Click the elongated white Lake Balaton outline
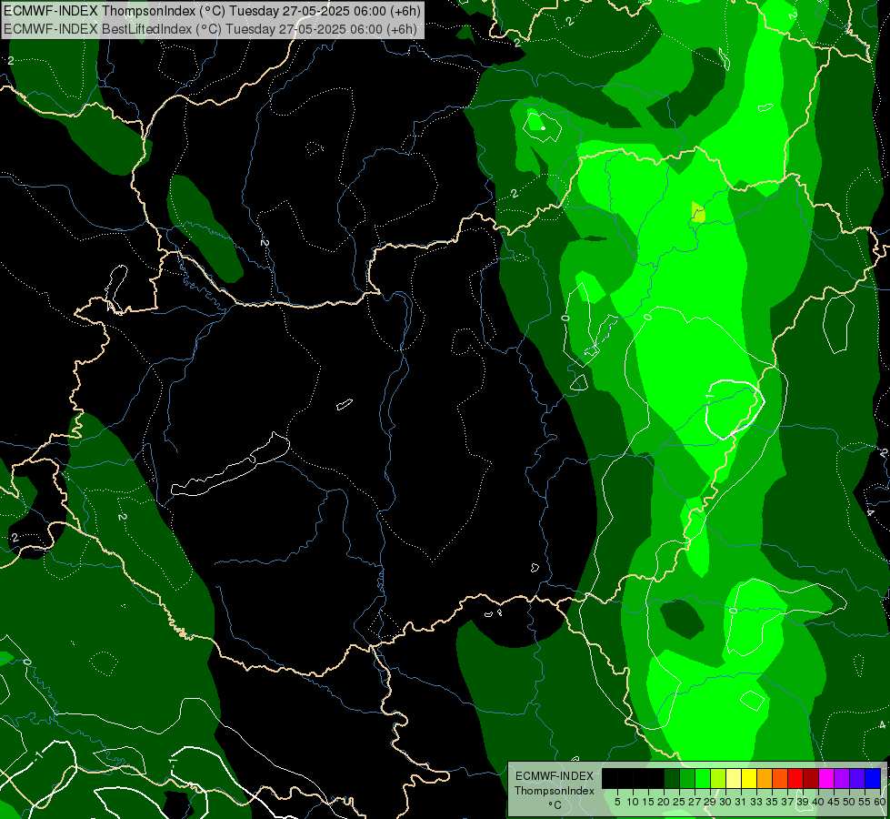 230,464
